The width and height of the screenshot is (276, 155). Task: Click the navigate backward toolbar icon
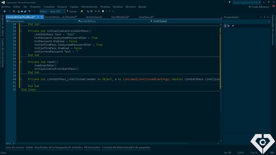coord(5,12)
